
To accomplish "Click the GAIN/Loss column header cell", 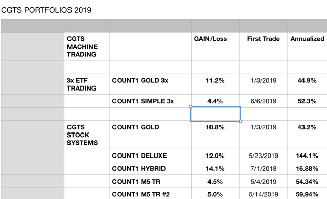I will coord(215,47).
